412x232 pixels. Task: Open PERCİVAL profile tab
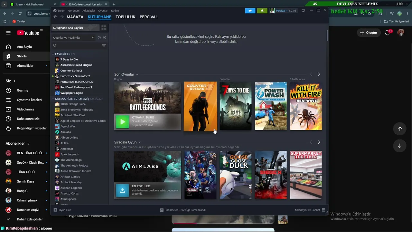tap(149, 17)
